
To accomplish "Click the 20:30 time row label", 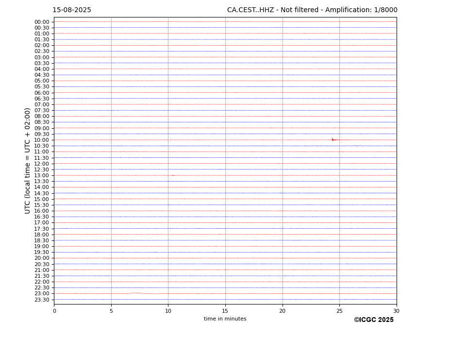I will 42,264.
